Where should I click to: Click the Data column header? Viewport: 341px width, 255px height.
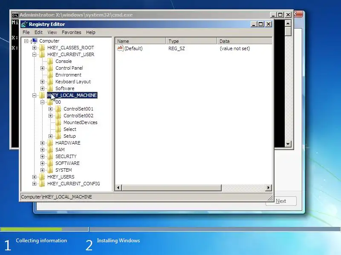[x=244, y=41]
